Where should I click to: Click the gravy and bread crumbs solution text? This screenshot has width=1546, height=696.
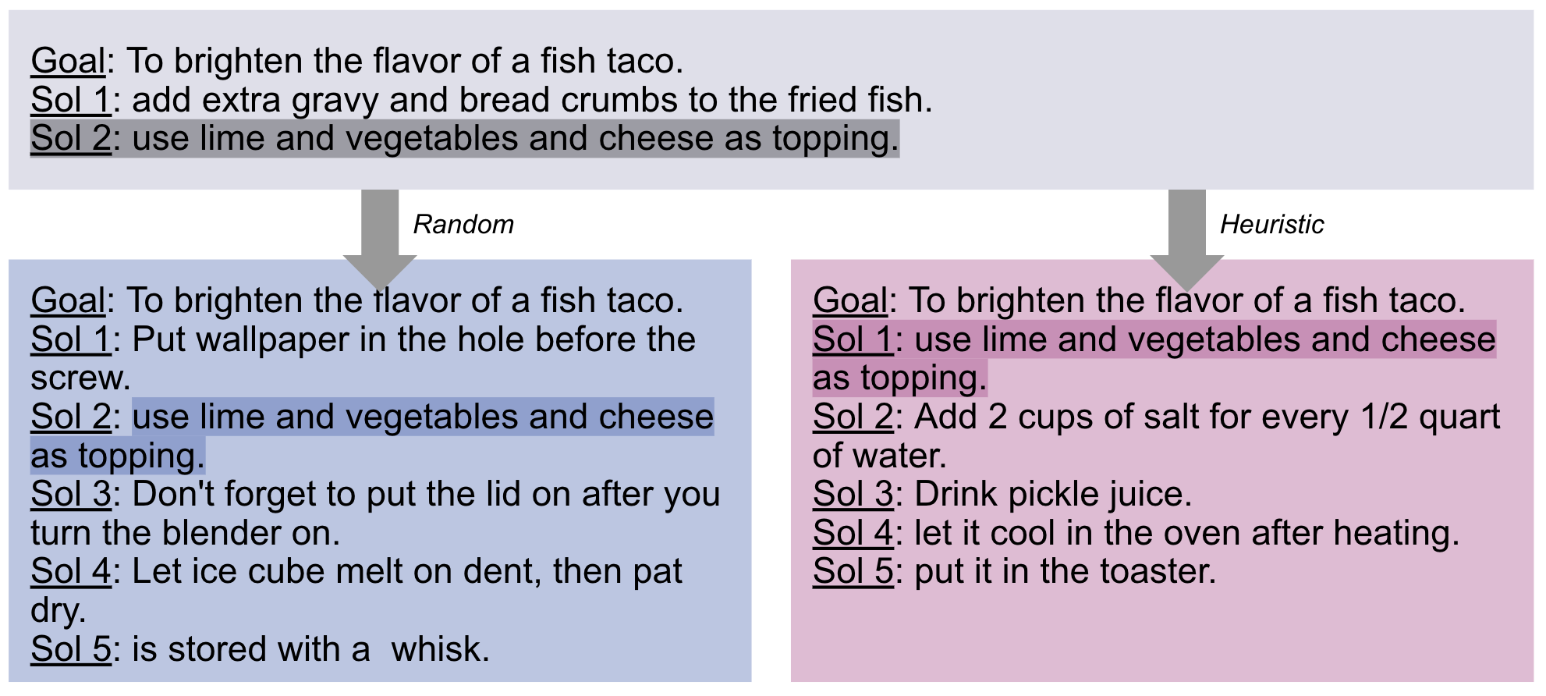530,100
